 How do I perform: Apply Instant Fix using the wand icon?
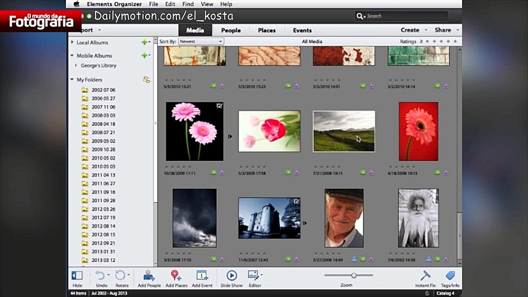pyautogui.click(x=425, y=276)
